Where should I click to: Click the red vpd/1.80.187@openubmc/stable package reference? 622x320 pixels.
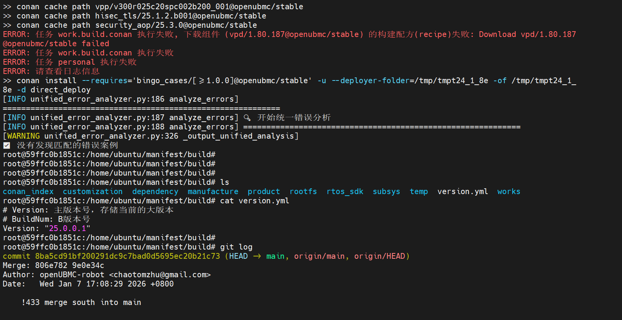coord(294,34)
